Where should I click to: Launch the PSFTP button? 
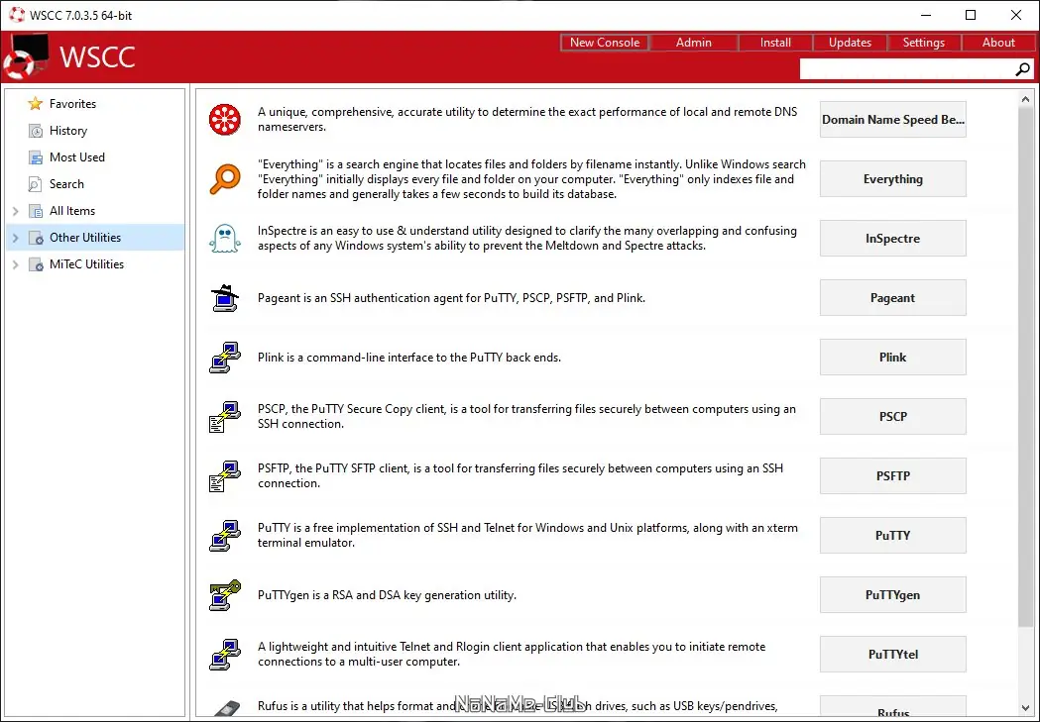892,476
